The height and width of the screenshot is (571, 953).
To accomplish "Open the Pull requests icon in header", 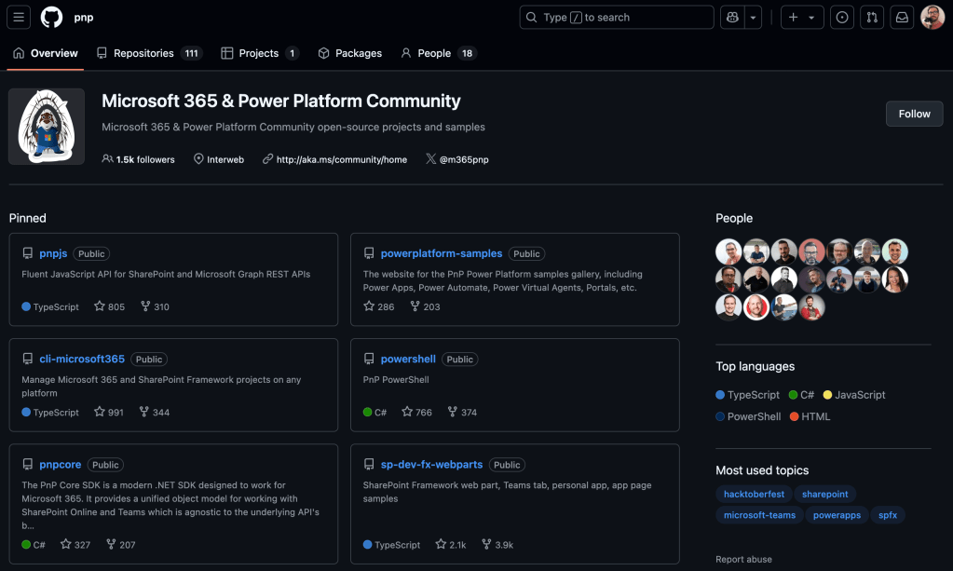I will [x=872, y=17].
